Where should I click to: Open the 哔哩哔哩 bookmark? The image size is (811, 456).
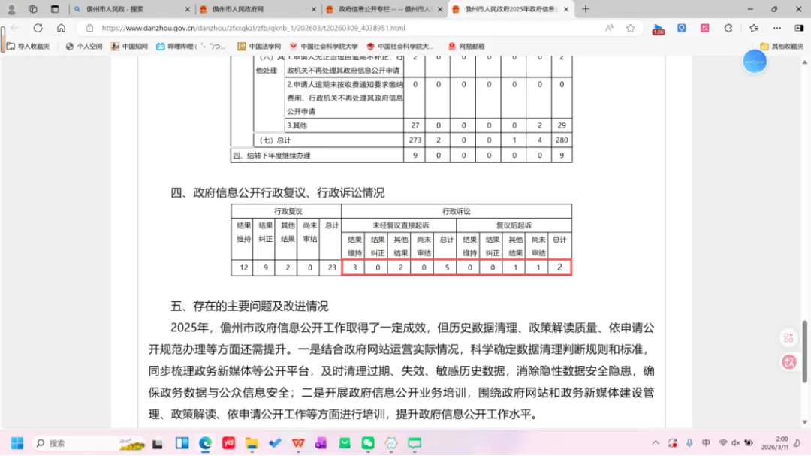191,46
